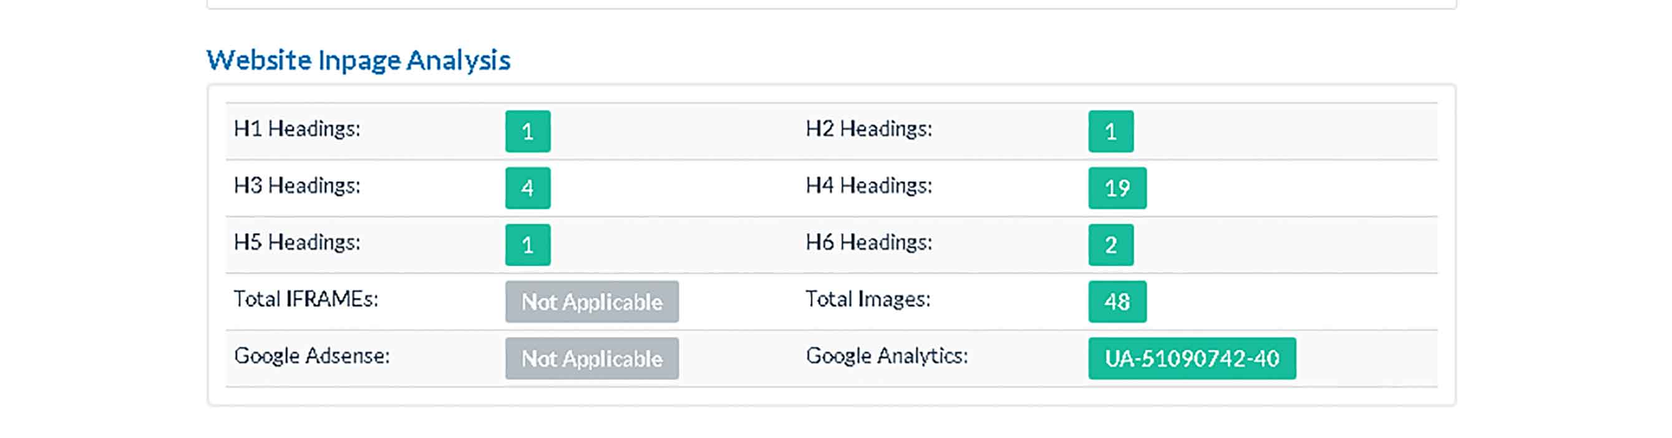Click the H5 Headings count badge
The width and height of the screenshot is (1672, 438).
click(528, 245)
